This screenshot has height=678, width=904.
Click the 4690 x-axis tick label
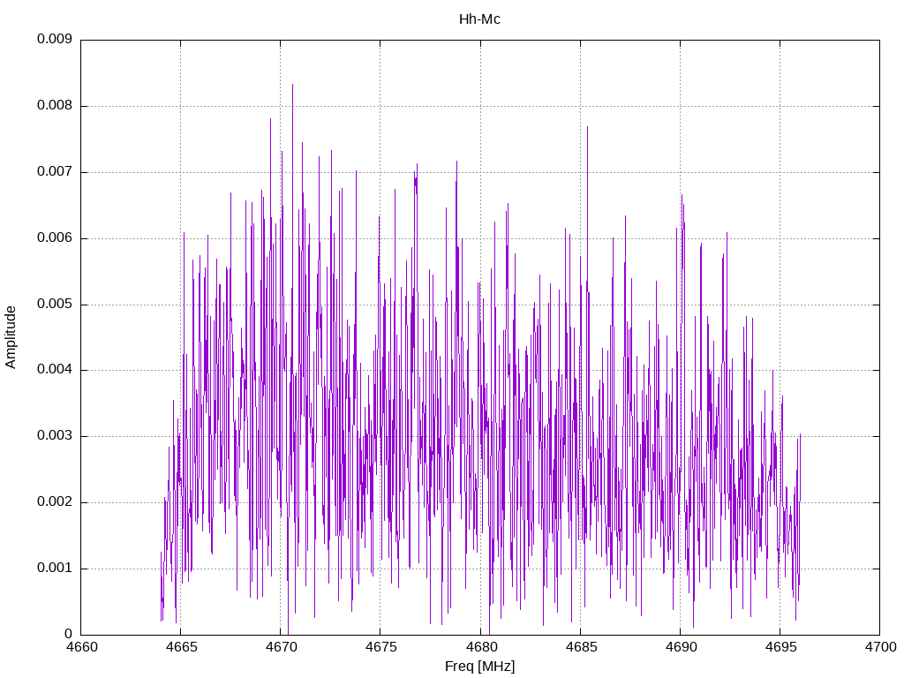pos(681,647)
